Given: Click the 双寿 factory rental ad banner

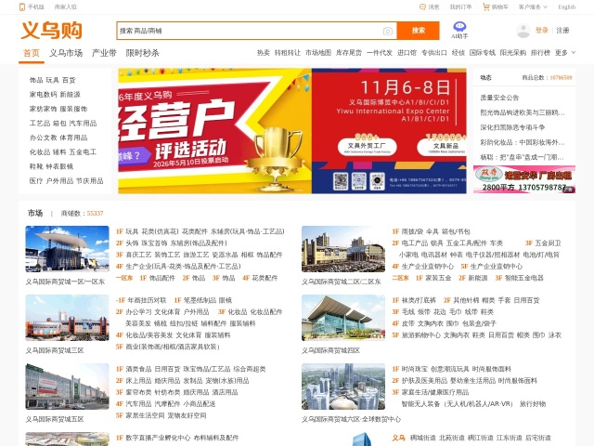Looking at the screenshot, I should tap(524, 179).
